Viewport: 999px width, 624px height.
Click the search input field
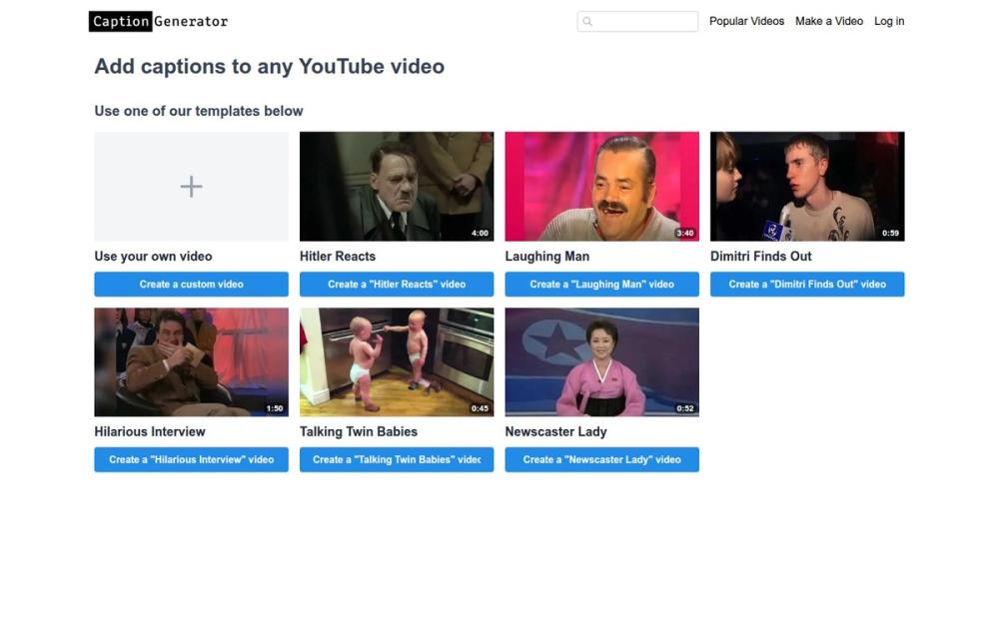click(x=637, y=21)
